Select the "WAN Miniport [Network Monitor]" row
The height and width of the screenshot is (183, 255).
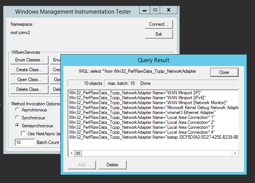153,103
